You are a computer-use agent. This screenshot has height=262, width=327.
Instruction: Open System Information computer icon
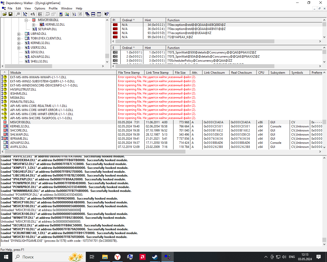tap(61, 14)
